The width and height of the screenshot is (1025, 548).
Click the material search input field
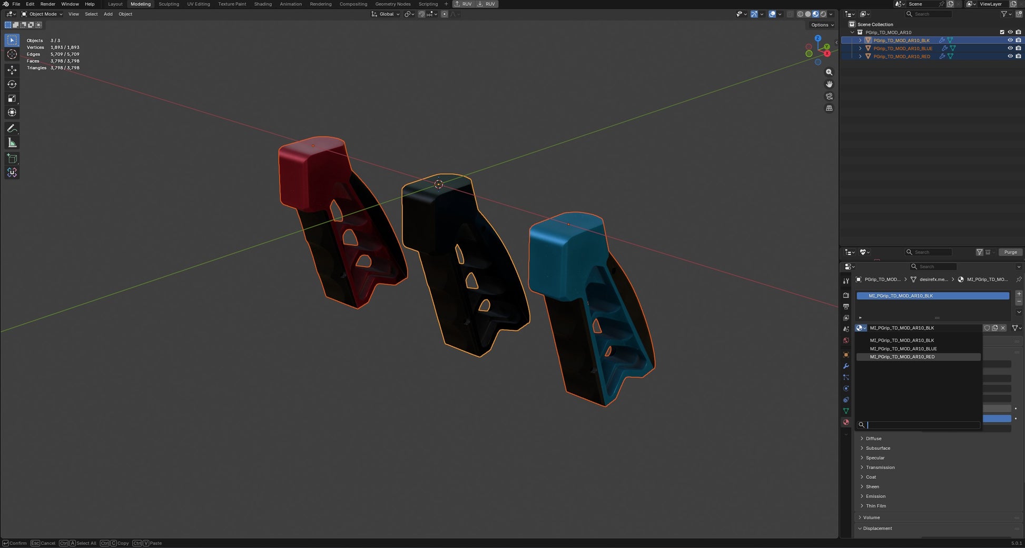[x=923, y=425]
